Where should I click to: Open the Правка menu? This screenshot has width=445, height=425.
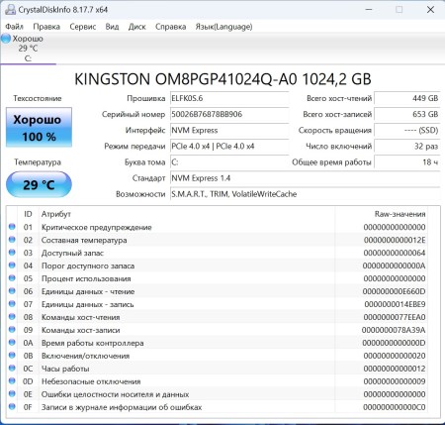pyautogui.click(x=46, y=27)
